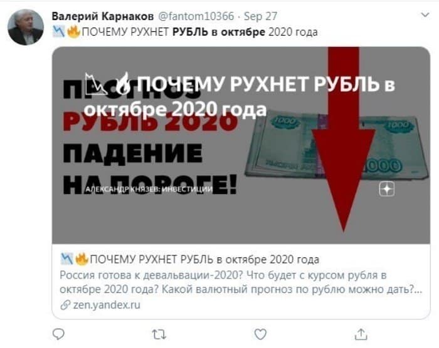Like the tweet with heart icon
Viewport: 439px width, 348px height.
(260, 334)
